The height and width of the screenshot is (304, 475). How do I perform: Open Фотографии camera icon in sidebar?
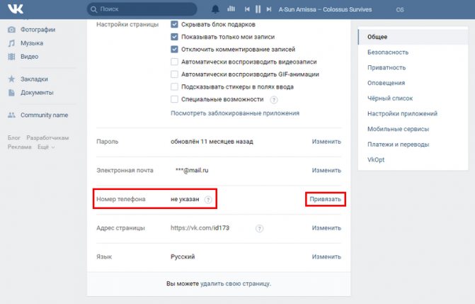pos(11,30)
